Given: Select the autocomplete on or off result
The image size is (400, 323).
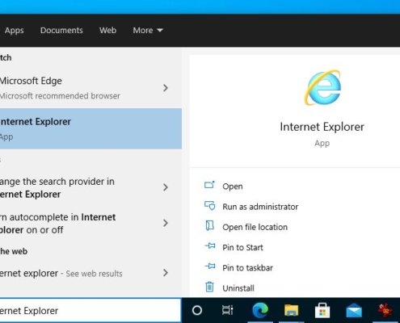Looking at the screenshot, I should tap(91, 224).
